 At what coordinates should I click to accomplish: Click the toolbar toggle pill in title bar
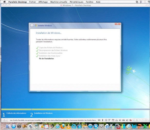[x=147, y=5]
